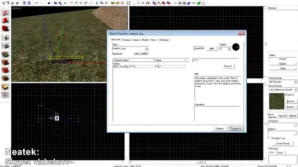This screenshot has width=298, height=167.
Task: Switch to the VisGroup tab
Action: click(x=163, y=40)
